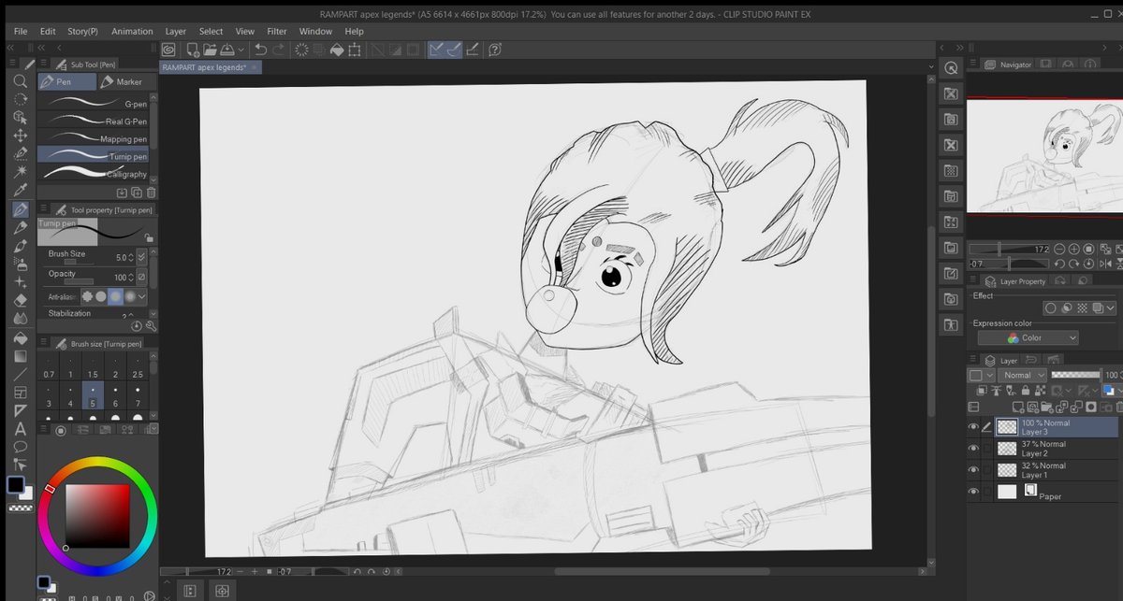Image resolution: width=1123 pixels, height=601 pixels.
Task: Click the wrench sub tool detail icon
Action: [151, 325]
